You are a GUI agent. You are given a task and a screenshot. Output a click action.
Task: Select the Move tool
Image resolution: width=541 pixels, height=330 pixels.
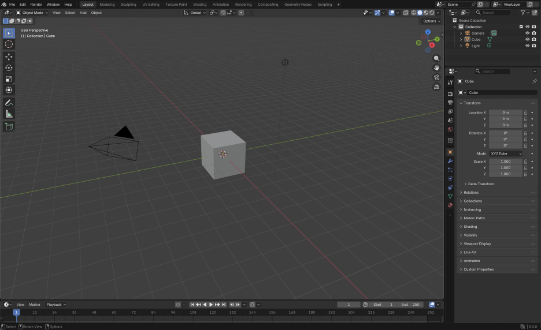(x=9, y=57)
